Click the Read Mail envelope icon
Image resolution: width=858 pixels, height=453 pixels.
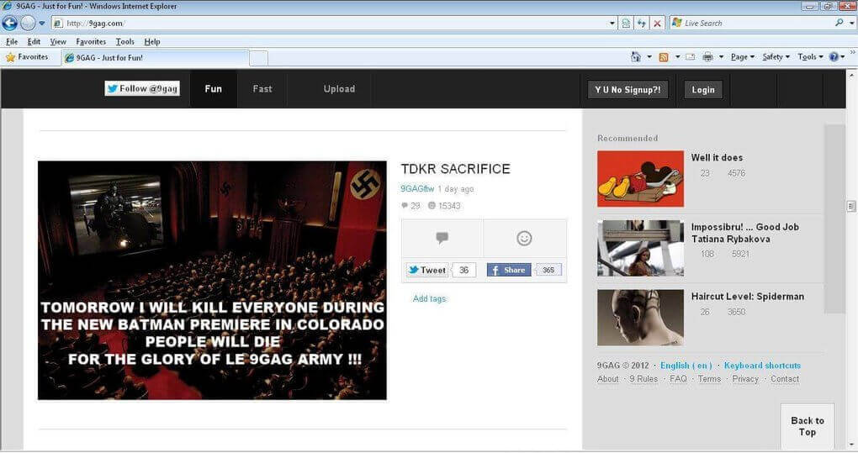coord(691,57)
